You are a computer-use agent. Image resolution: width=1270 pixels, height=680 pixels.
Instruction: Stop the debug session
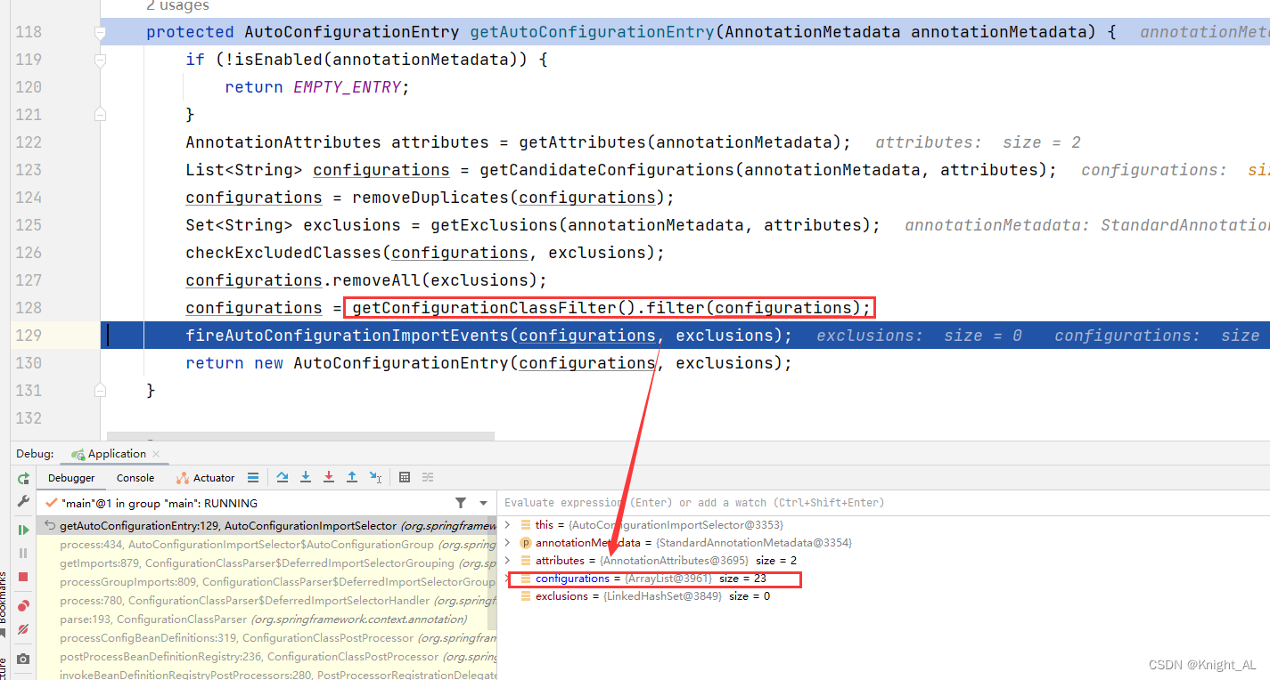tap(23, 577)
